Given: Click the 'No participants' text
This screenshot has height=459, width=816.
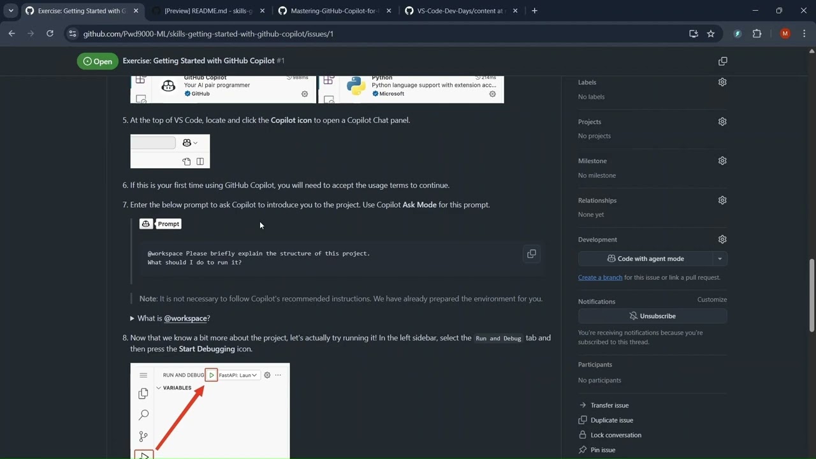Looking at the screenshot, I should tap(599, 381).
